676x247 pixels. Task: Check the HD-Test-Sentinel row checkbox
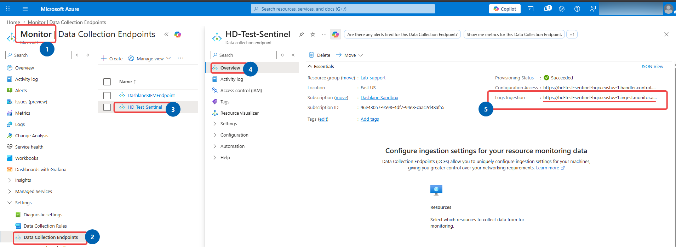(107, 107)
